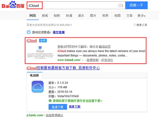159x120 pixels.
Task: Switch to the 文库 tab
Action: [130, 16]
